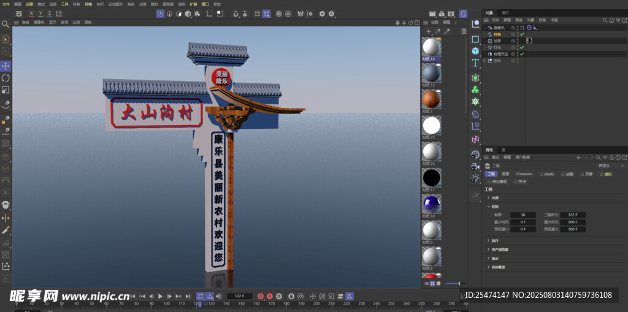Screen dimensions: 628x312
Task: Open the search magnifier in left toolbar
Action: coord(6,25)
